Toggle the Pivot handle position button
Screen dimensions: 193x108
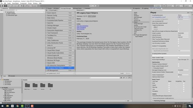coord(27,6)
